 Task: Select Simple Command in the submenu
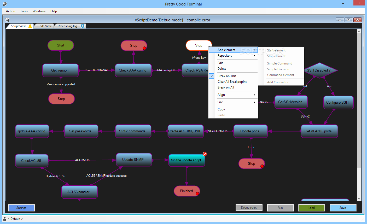pos(281,63)
